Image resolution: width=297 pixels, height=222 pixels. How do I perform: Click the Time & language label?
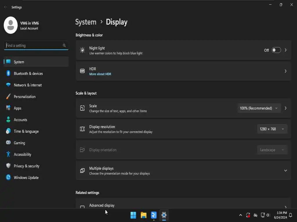[x=26, y=131]
